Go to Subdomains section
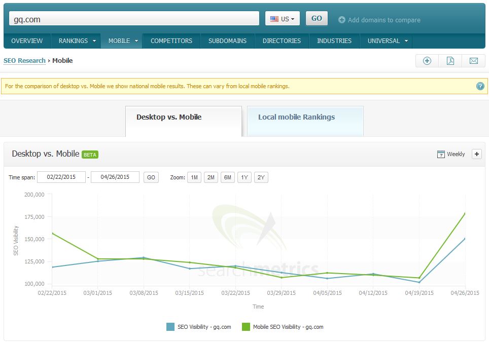 [227, 41]
